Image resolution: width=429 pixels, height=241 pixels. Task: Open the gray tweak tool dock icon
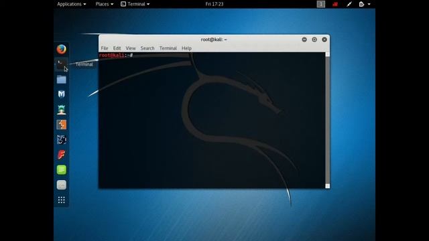tap(61, 185)
